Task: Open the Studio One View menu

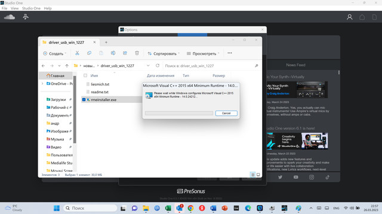Action: [x=14, y=8]
